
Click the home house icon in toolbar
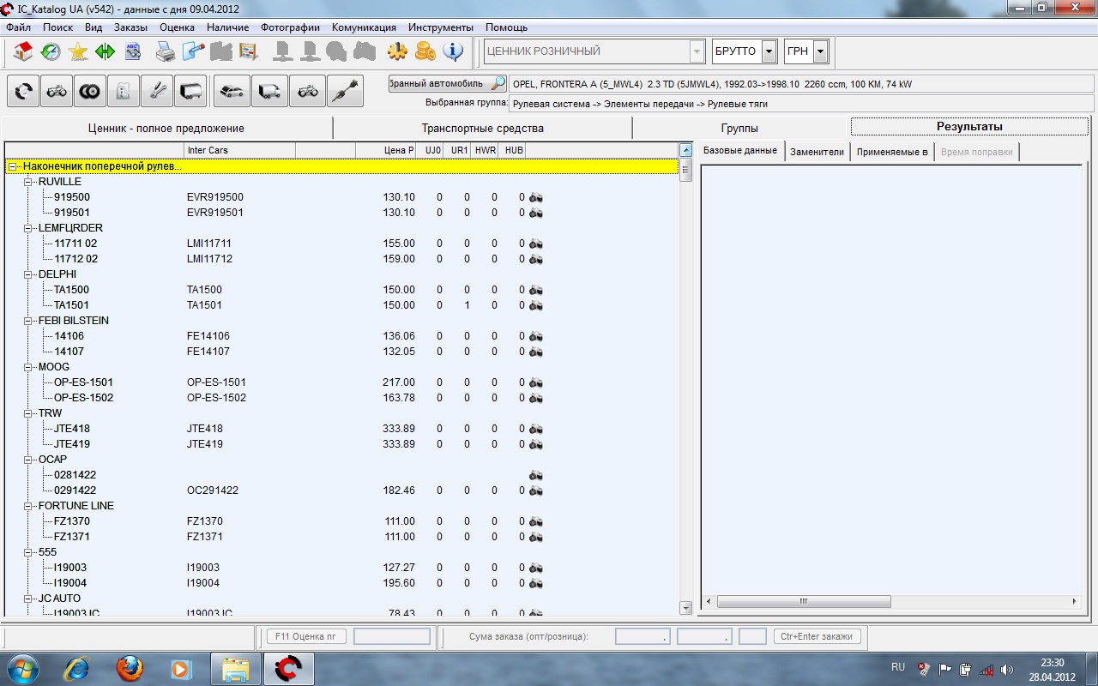[23, 51]
